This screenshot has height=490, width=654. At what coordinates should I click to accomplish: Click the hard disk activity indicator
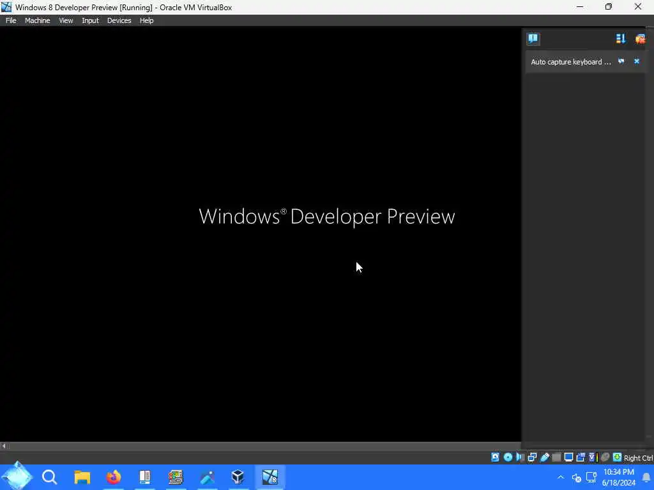coord(495,457)
